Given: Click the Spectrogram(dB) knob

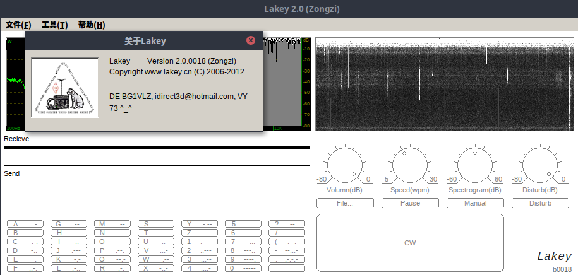Looking at the screenshot, I should click(x=475, y=165).
